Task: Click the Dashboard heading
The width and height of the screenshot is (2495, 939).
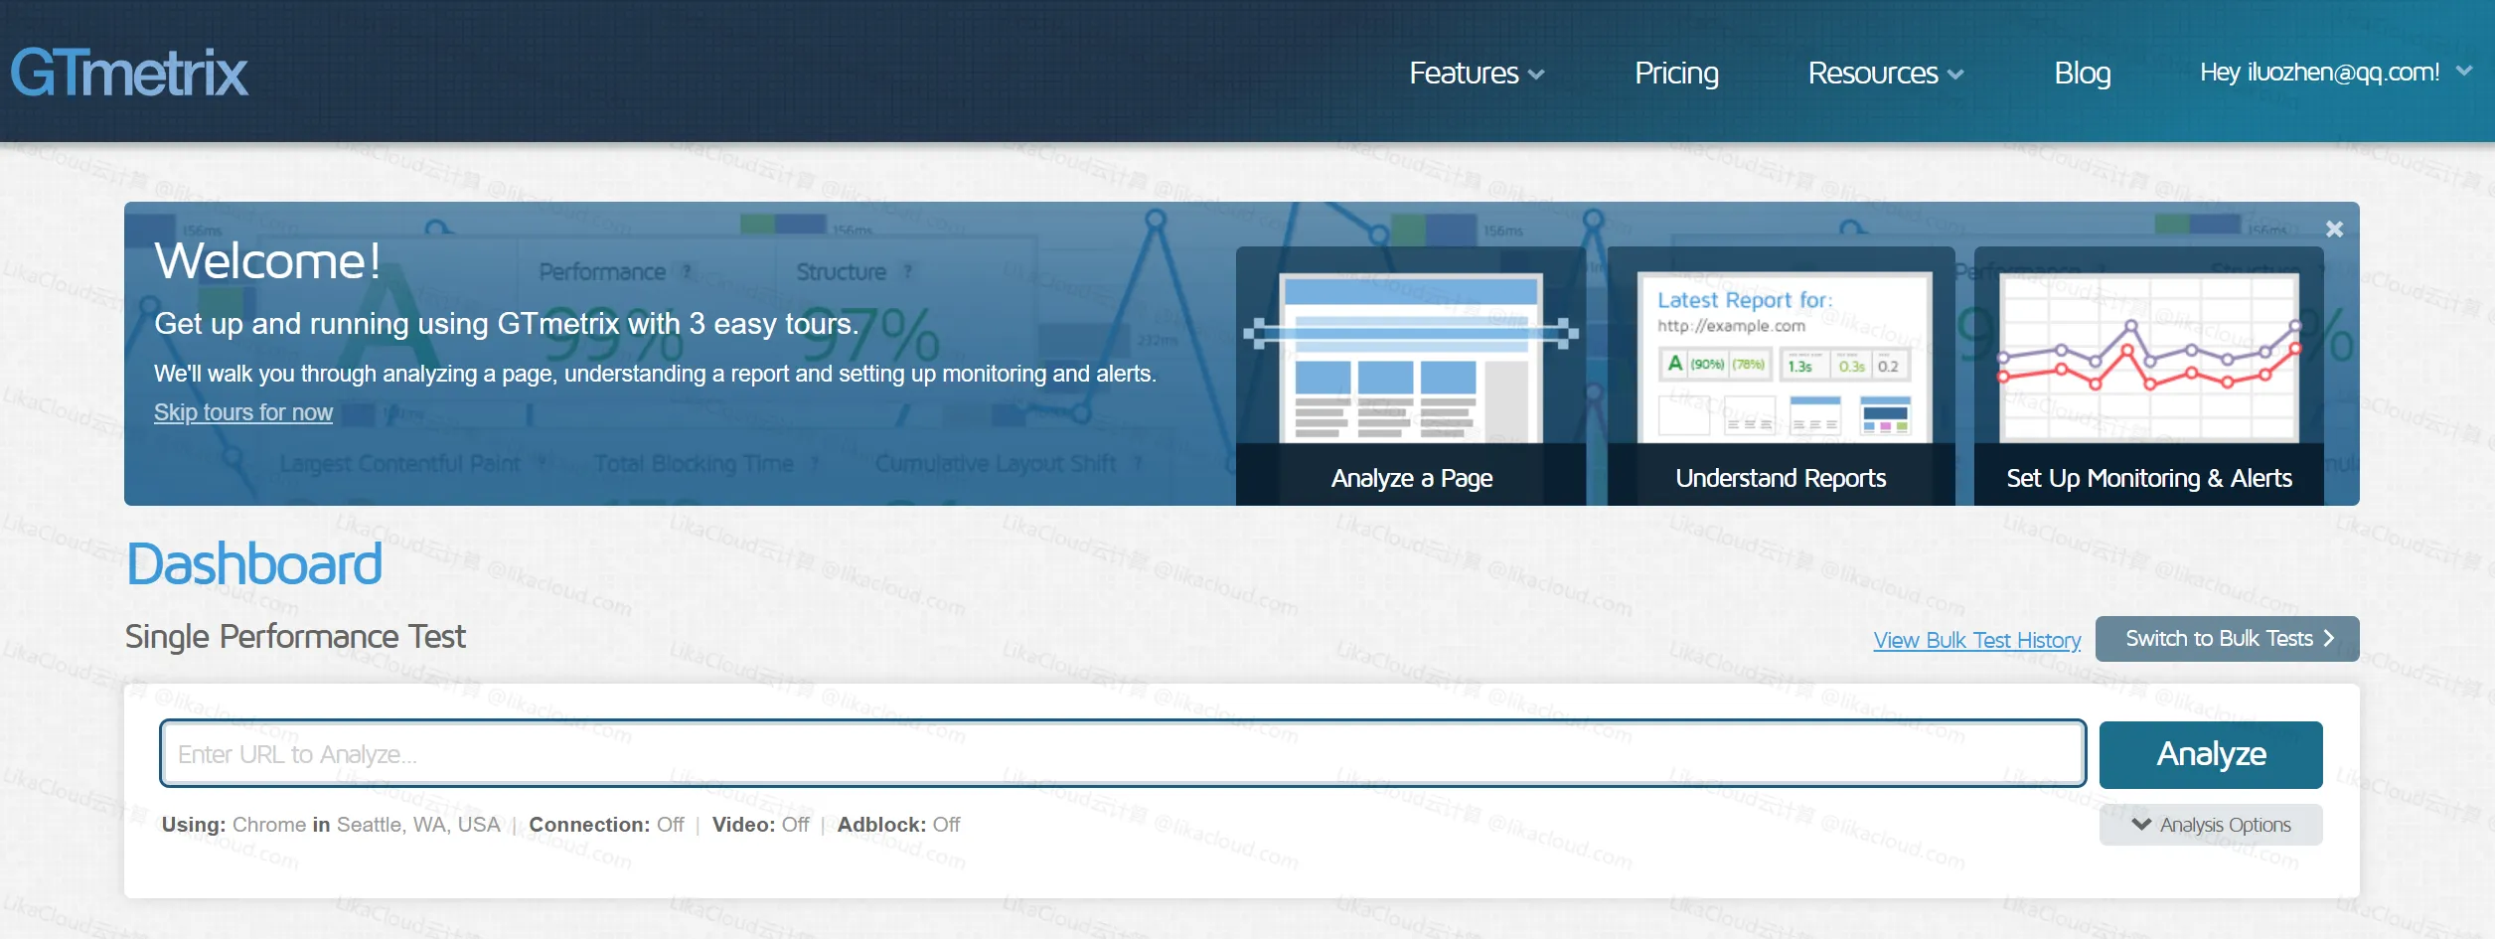Action: point(254,564)
